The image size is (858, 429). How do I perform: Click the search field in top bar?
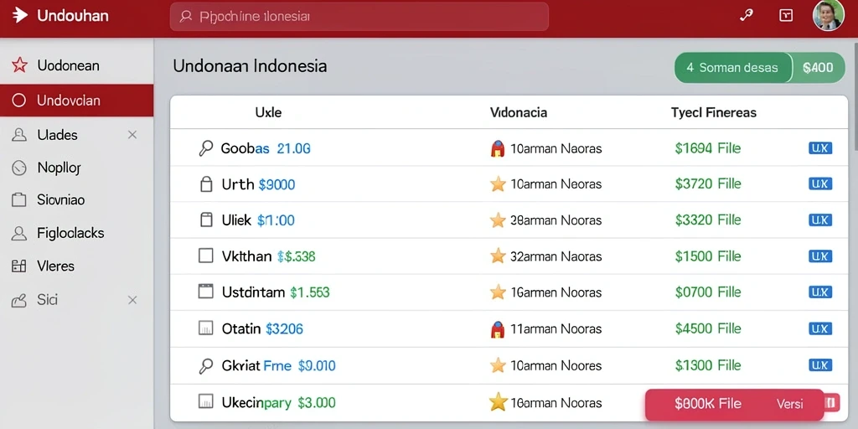tap(359, 17)
